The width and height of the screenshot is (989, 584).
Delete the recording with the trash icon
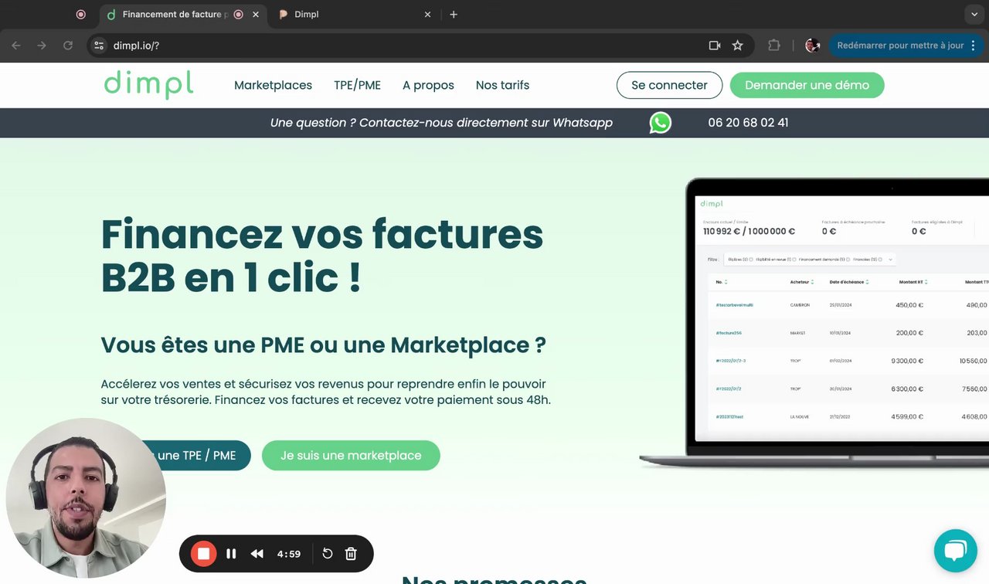(x=351, y=554)
